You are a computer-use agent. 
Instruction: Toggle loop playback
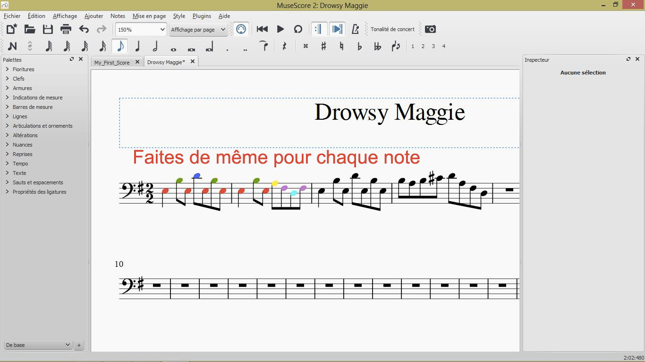coord(298,29)
